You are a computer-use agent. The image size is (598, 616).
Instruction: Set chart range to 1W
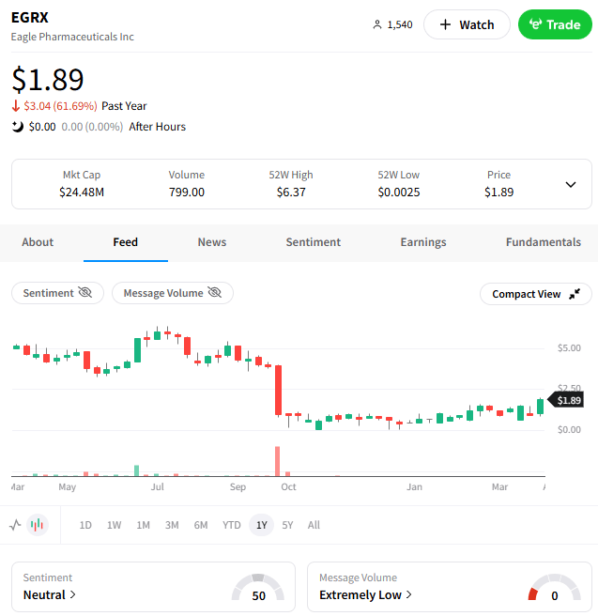pyautogui.click(x=114, y=525)
